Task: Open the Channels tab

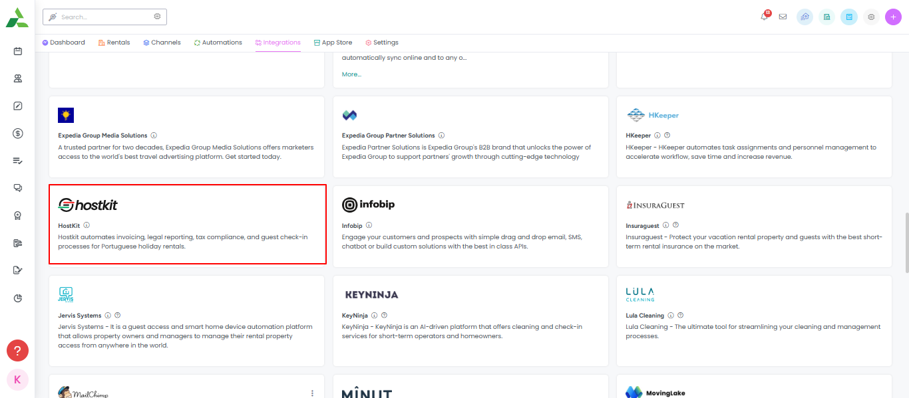Action: click(162, 43)
